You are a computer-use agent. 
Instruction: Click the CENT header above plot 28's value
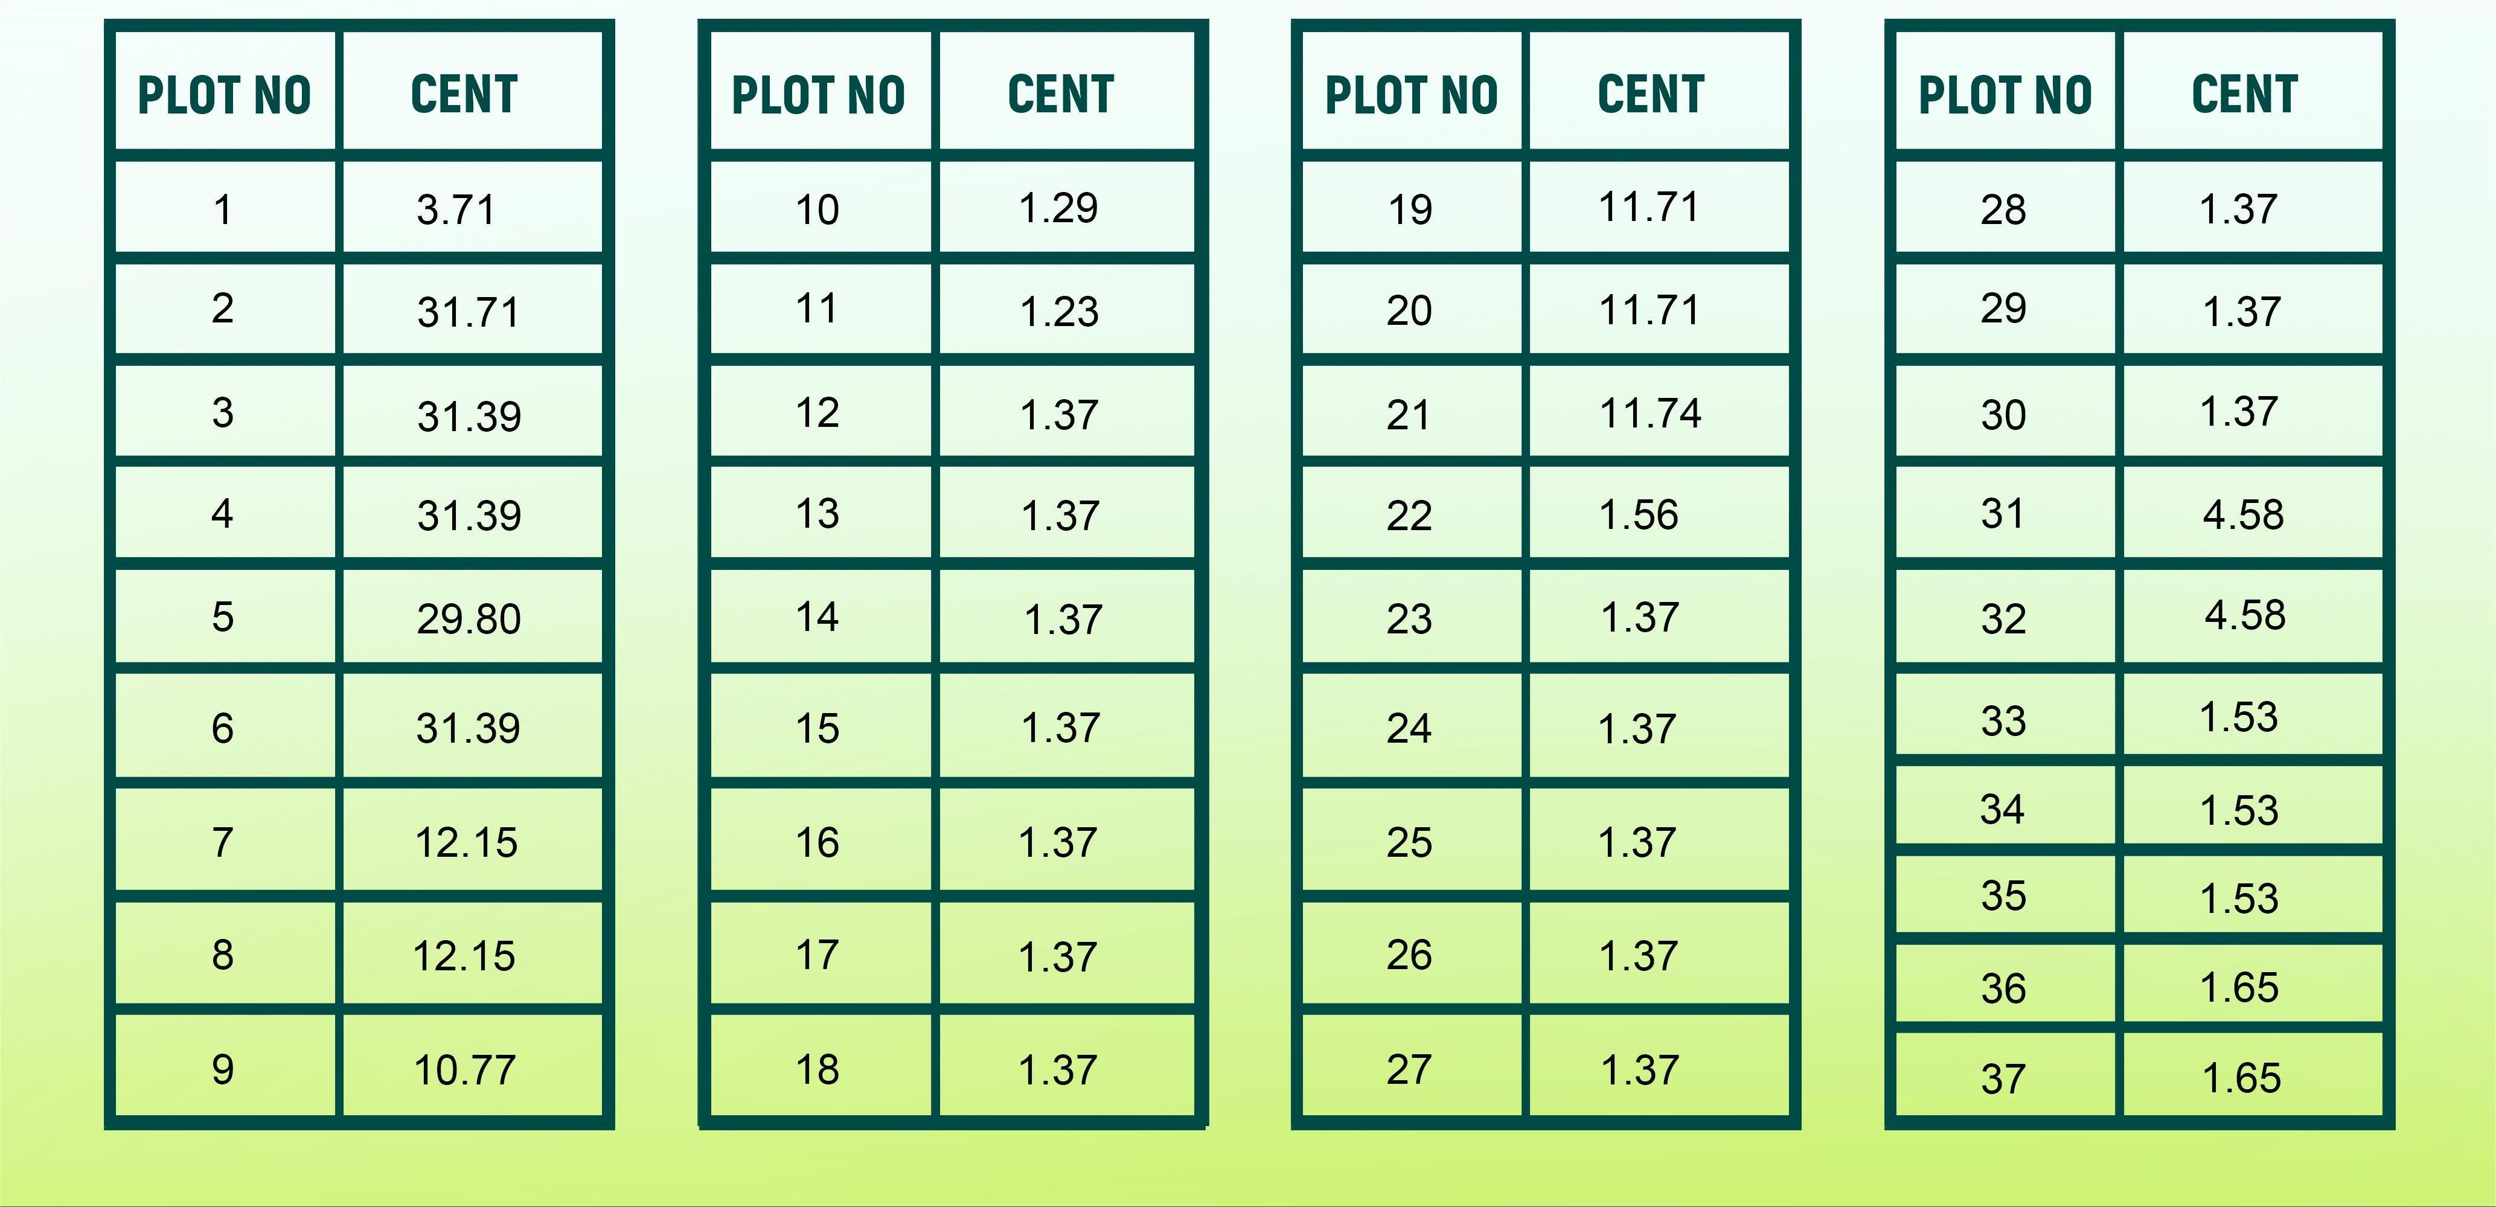(2244, 95)
